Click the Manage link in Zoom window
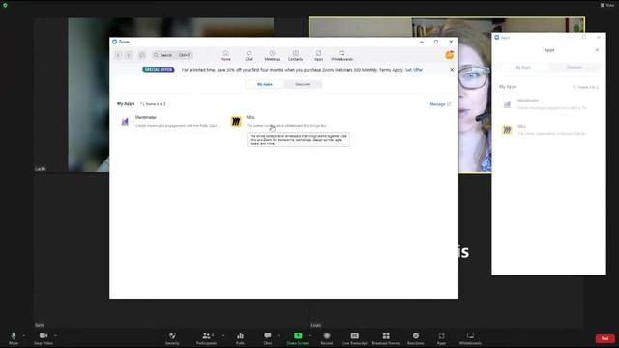Screen dimensions: 619x348 [x=440, y=104]
